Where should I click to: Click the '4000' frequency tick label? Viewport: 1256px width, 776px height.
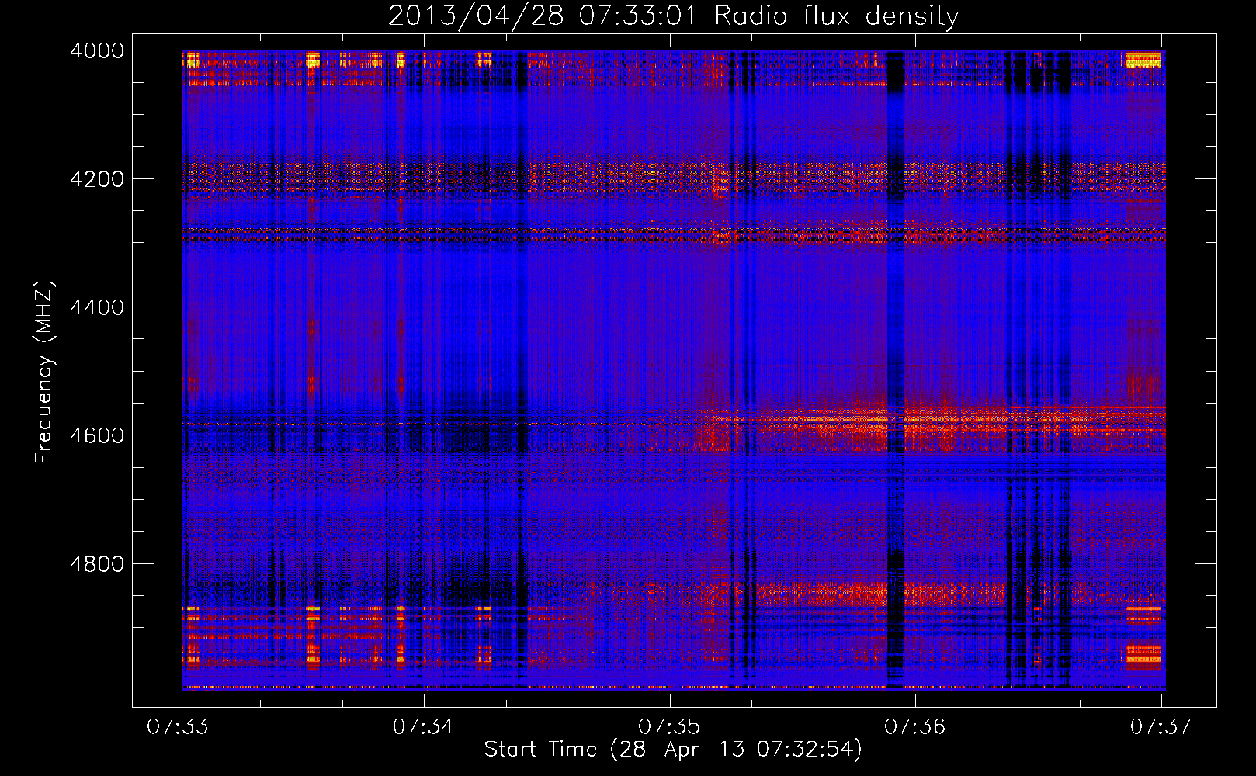[97, 50]
